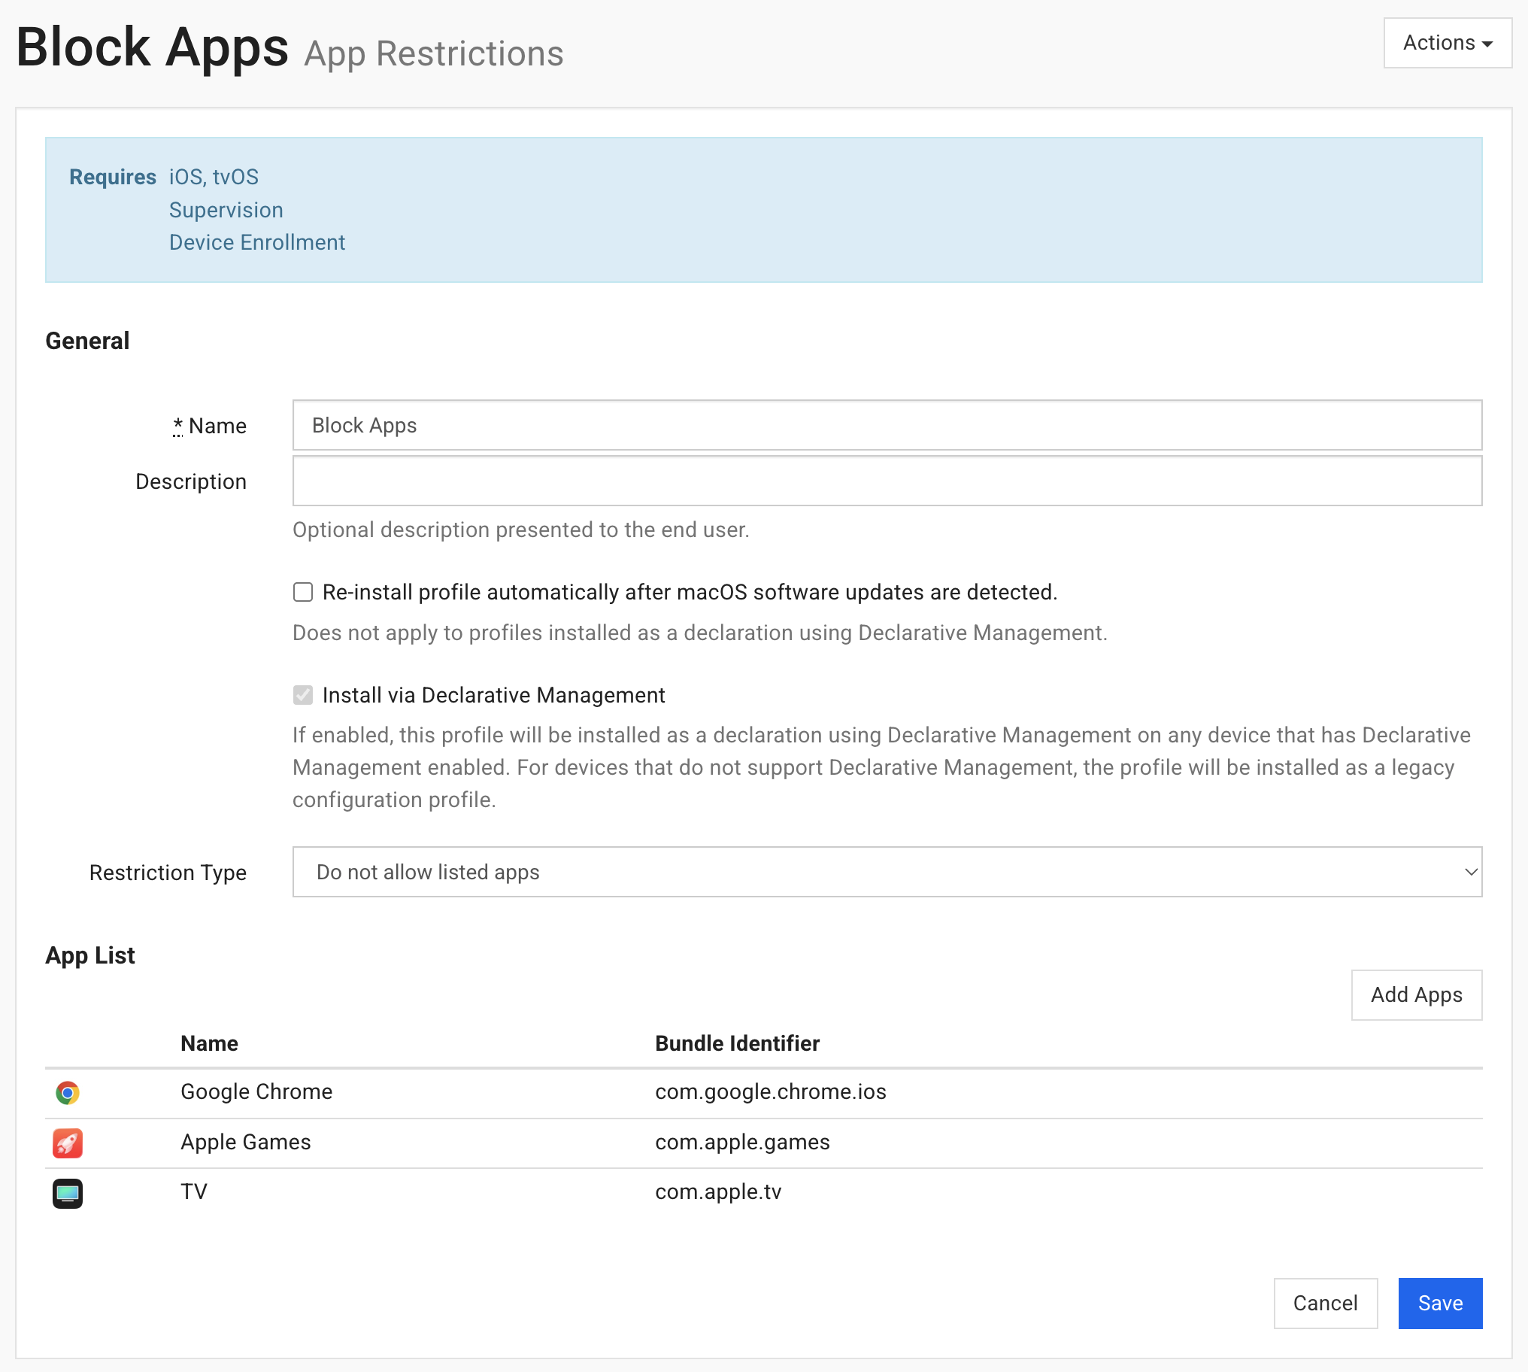Click the General section heading
1528x1372 pixels.
87,341
